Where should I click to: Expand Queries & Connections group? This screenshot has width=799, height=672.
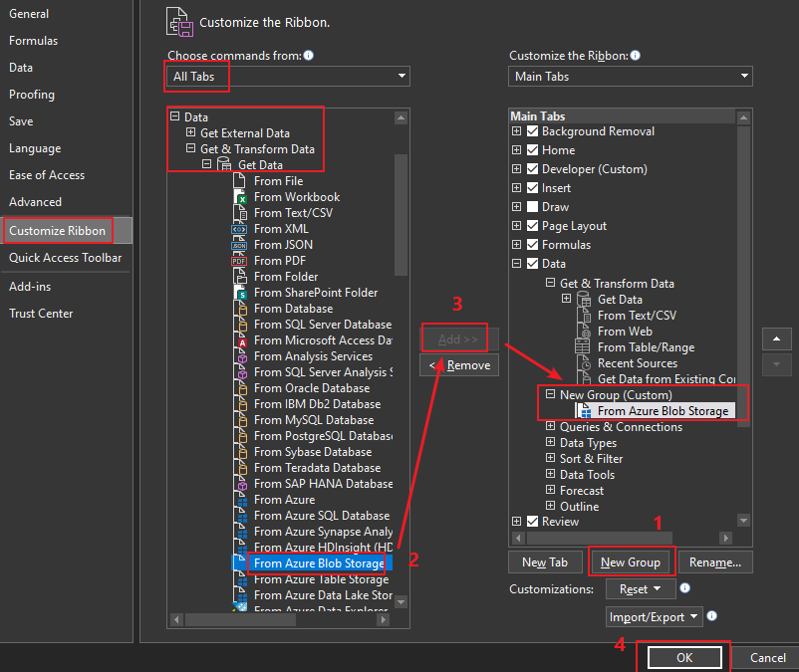point(550,426)
